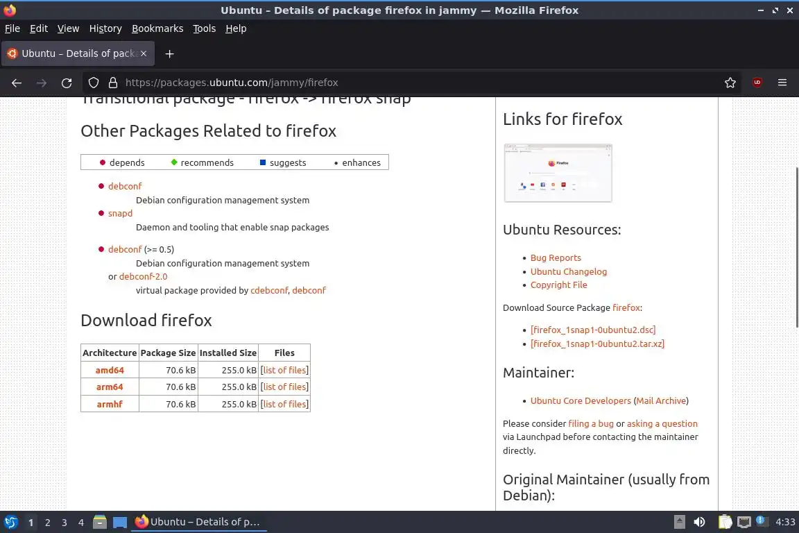Open list of files for armhf
The height and width of the screenshot is (533, 799).
(x=285, y=405)
